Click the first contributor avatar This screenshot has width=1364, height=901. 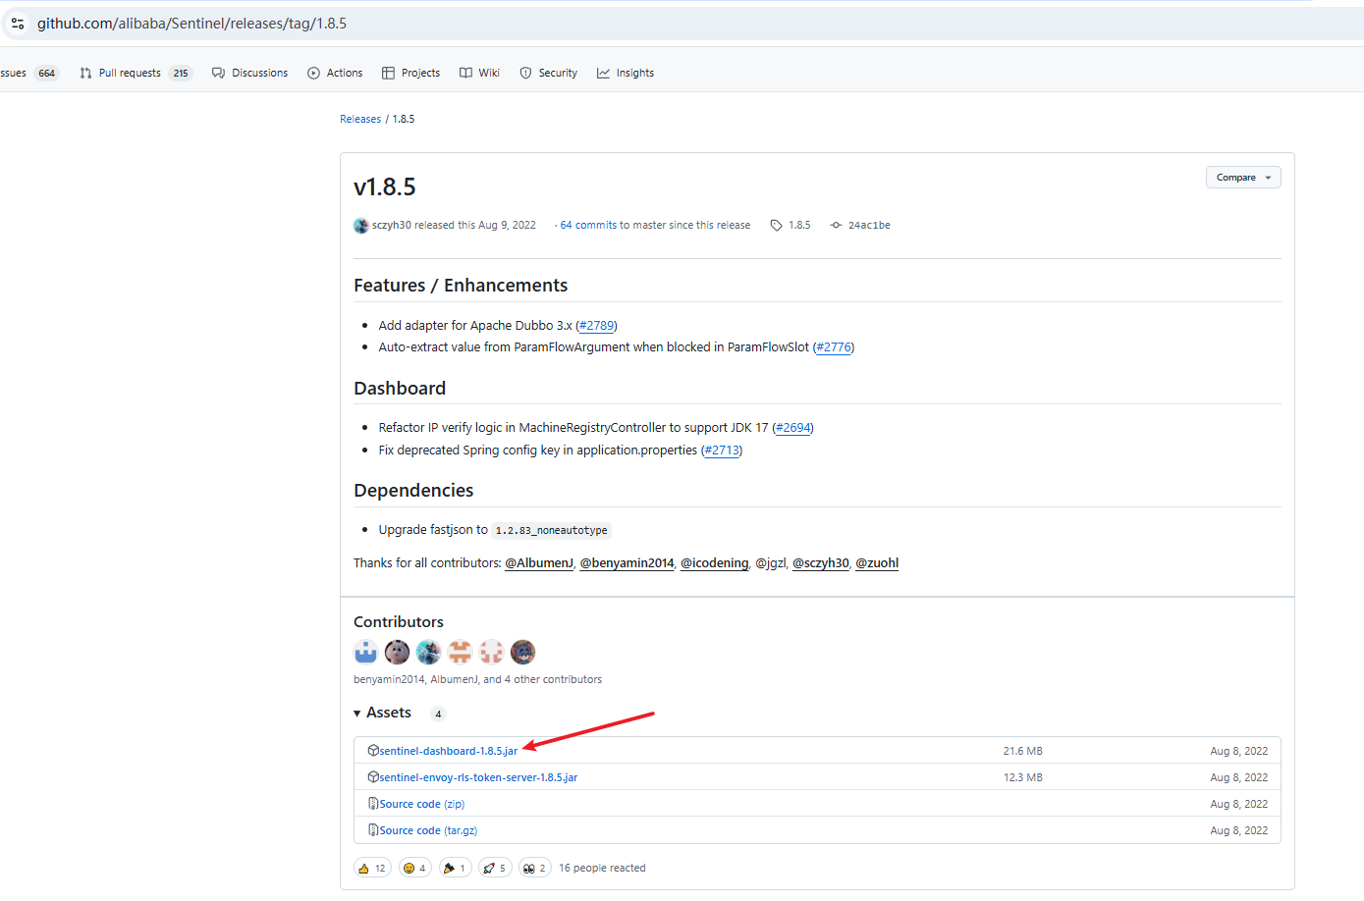366,652
